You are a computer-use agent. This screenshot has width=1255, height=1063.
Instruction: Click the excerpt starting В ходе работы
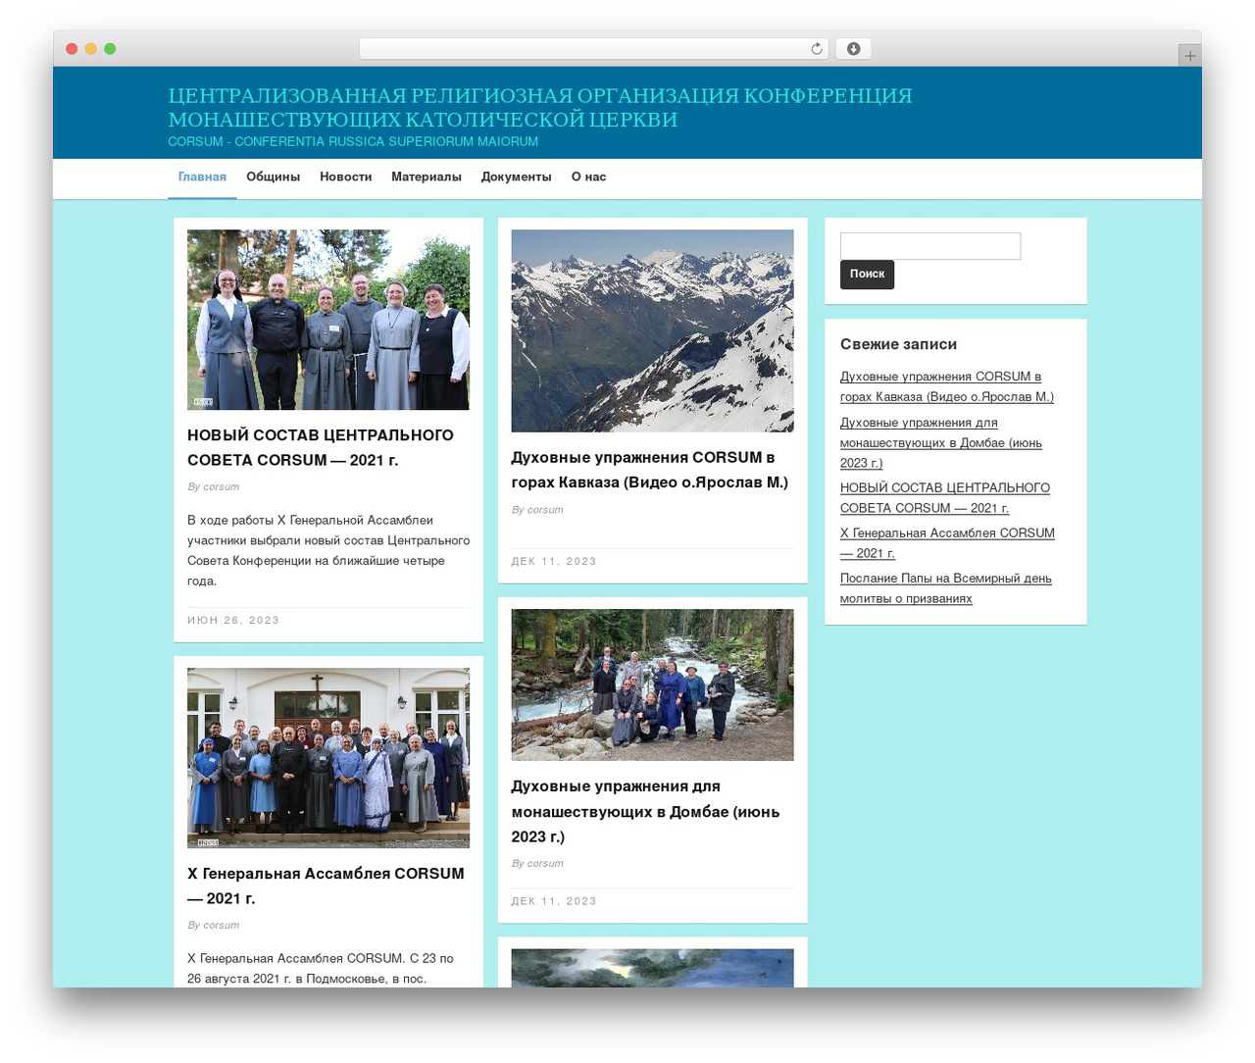328,550
